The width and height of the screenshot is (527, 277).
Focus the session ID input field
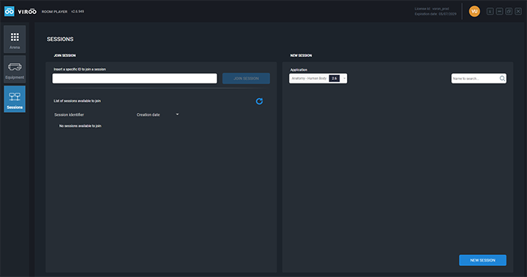135,78
